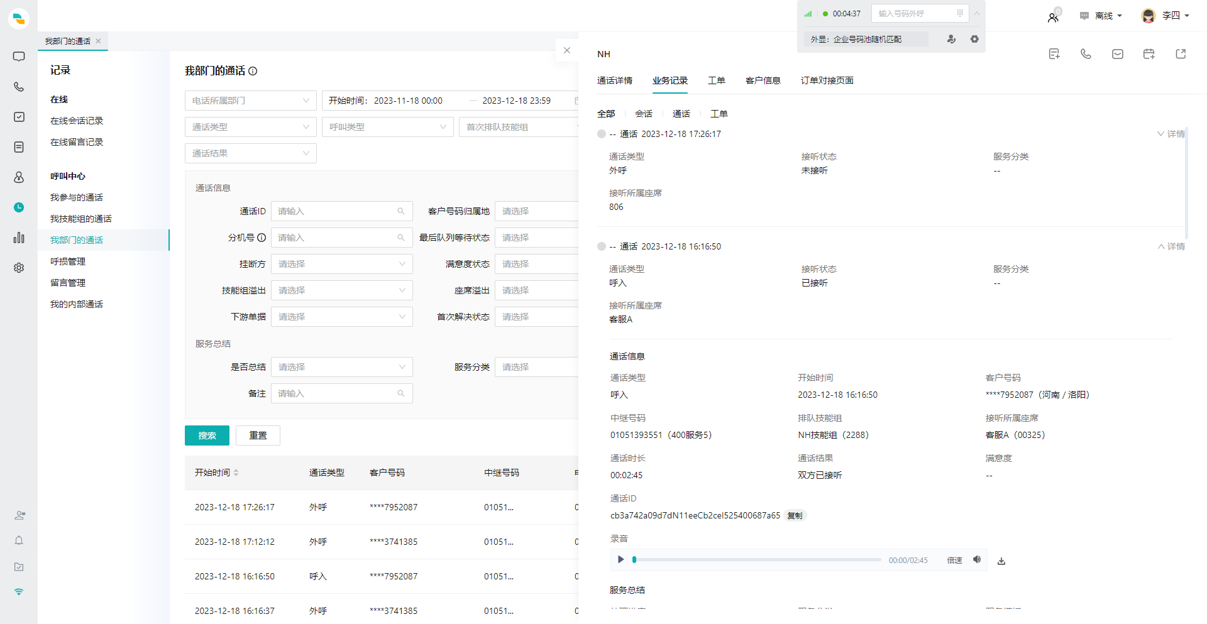
Task: Open the phone icon in left sidebar
Action: [19, 87]
